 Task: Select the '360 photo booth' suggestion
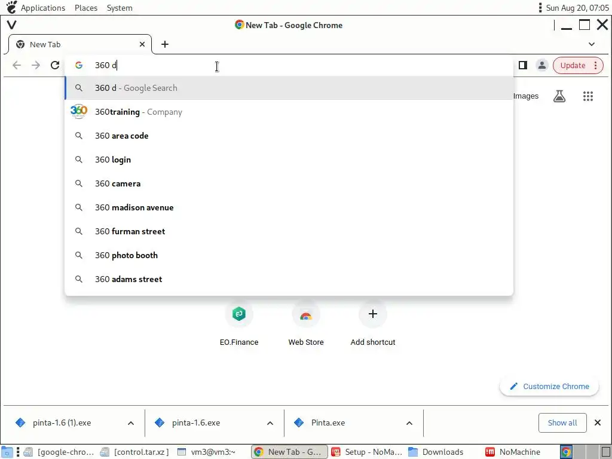point(289,255)
